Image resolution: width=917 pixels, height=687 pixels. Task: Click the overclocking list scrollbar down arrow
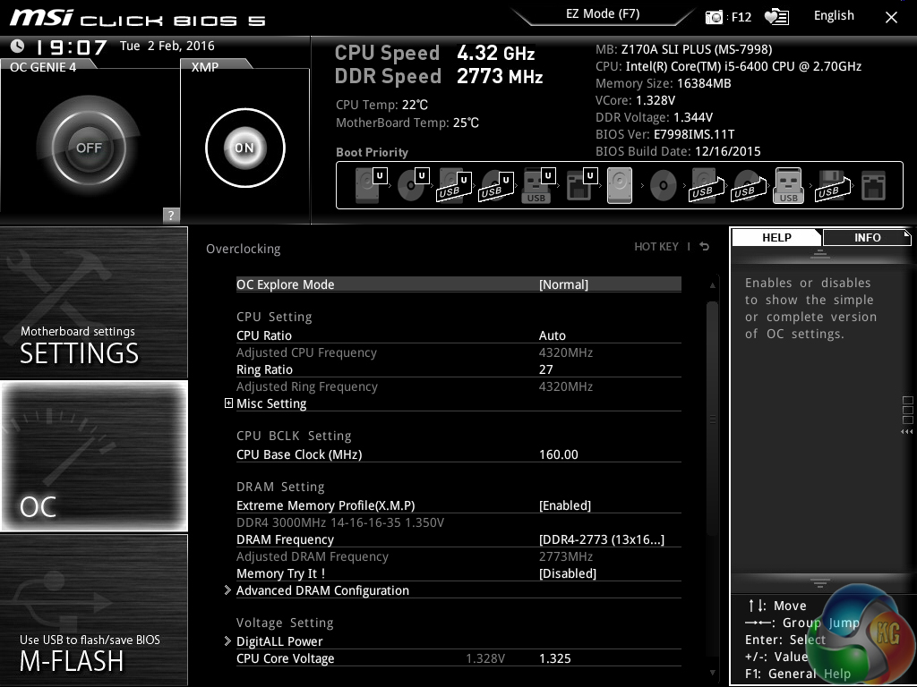coord(713,672)
